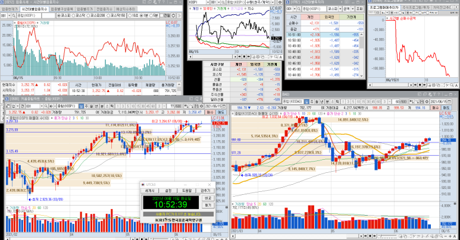Click the save disk icon in the KOSDAQ chart toolbar

pyautogui.click(x=421, y=102)
